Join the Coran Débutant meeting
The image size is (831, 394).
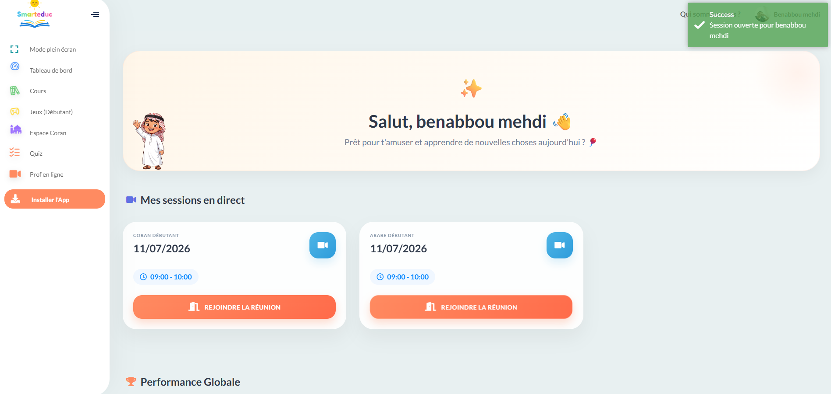(234, 307)
